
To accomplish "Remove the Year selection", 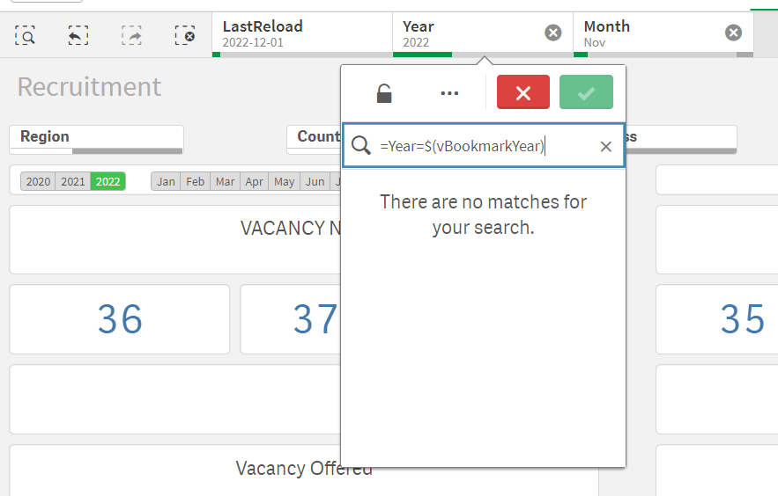I will point(553,33).
